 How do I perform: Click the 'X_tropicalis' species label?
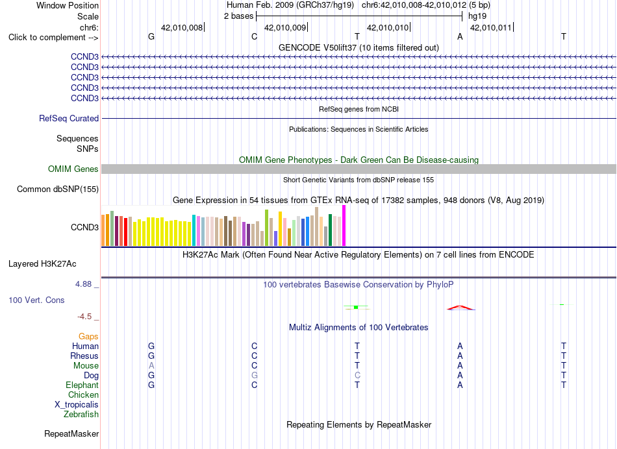[x=77, y=405]
